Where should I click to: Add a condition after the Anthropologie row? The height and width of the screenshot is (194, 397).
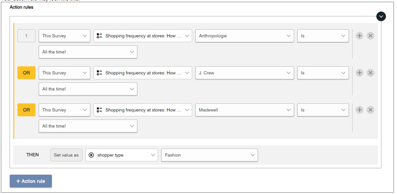pos(359,36)
